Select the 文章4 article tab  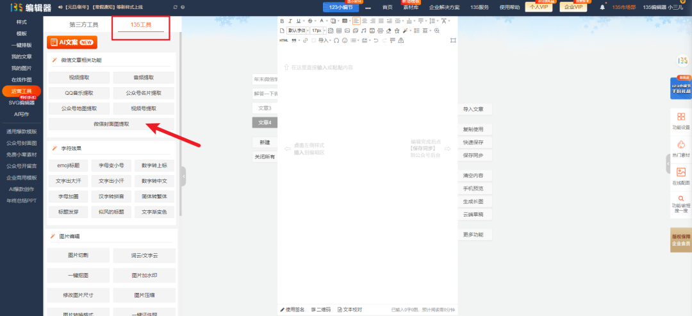click(265, 122)
